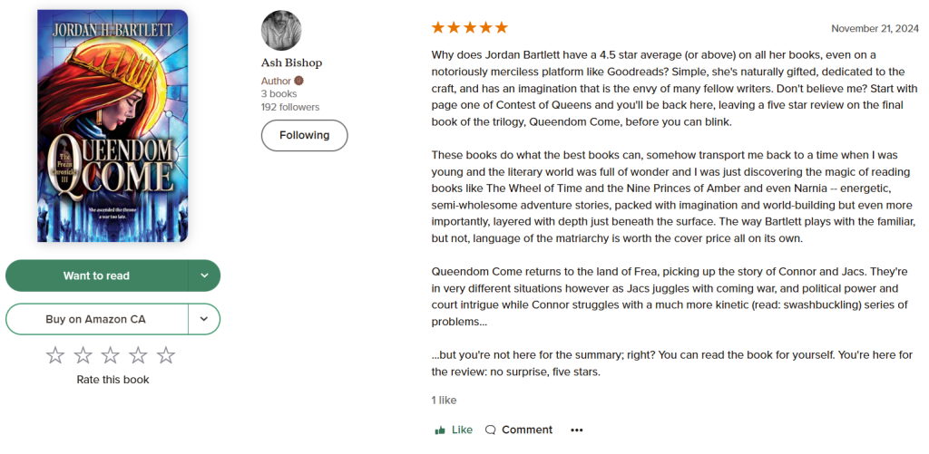
Task: Click the Comment speech bubble icon
Action: 491,430
